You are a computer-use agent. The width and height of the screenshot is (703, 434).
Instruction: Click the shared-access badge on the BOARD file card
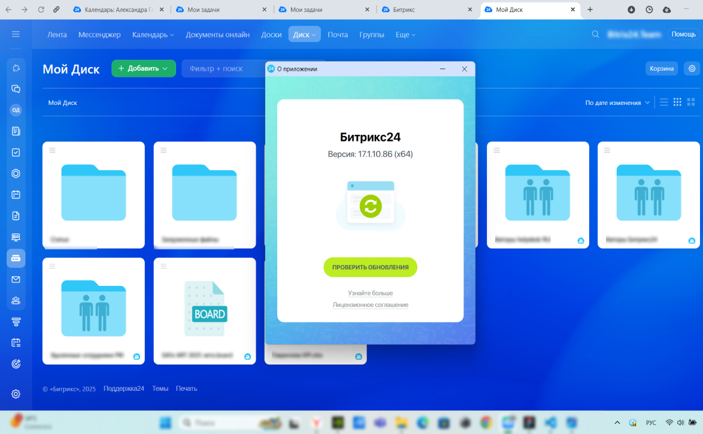coord(247,356)
